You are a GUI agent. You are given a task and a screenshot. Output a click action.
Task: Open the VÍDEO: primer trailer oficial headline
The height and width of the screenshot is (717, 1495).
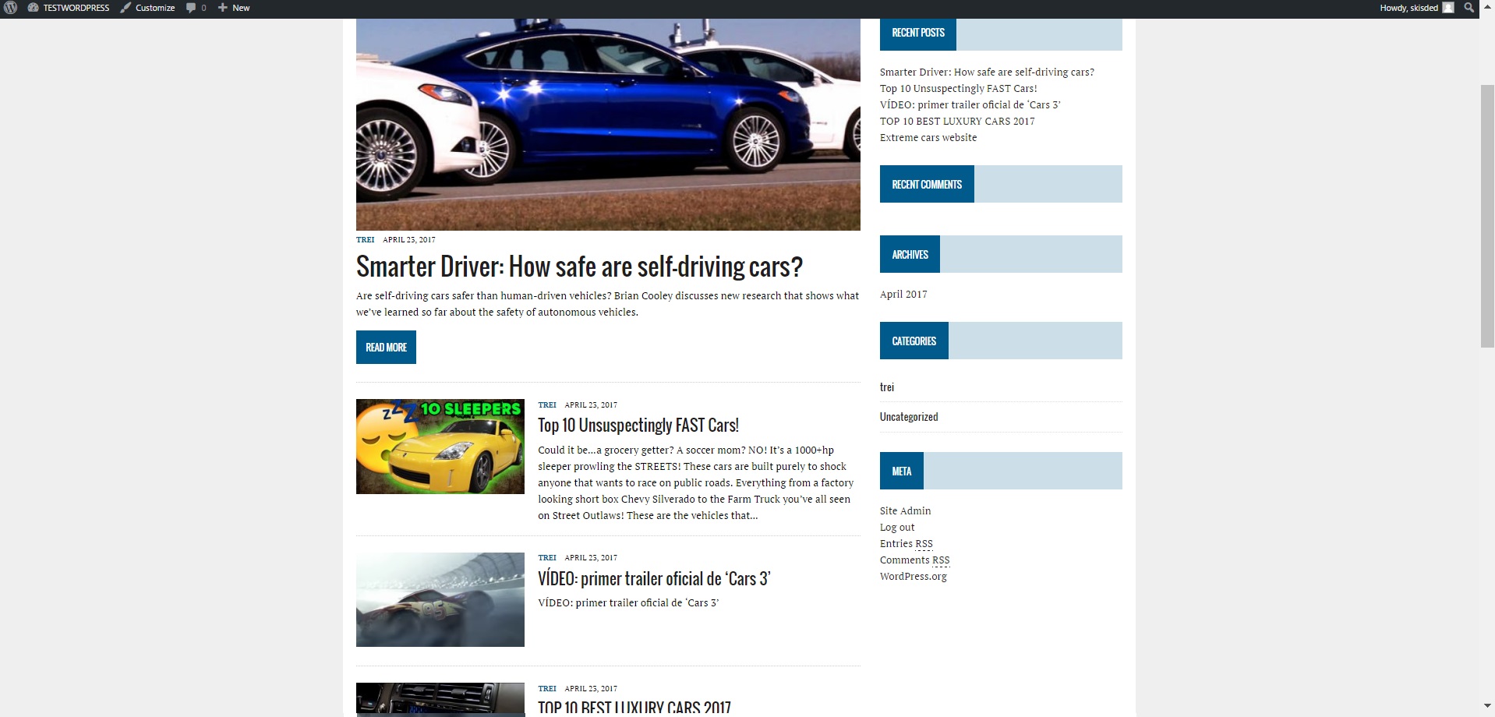click(654, 579)
